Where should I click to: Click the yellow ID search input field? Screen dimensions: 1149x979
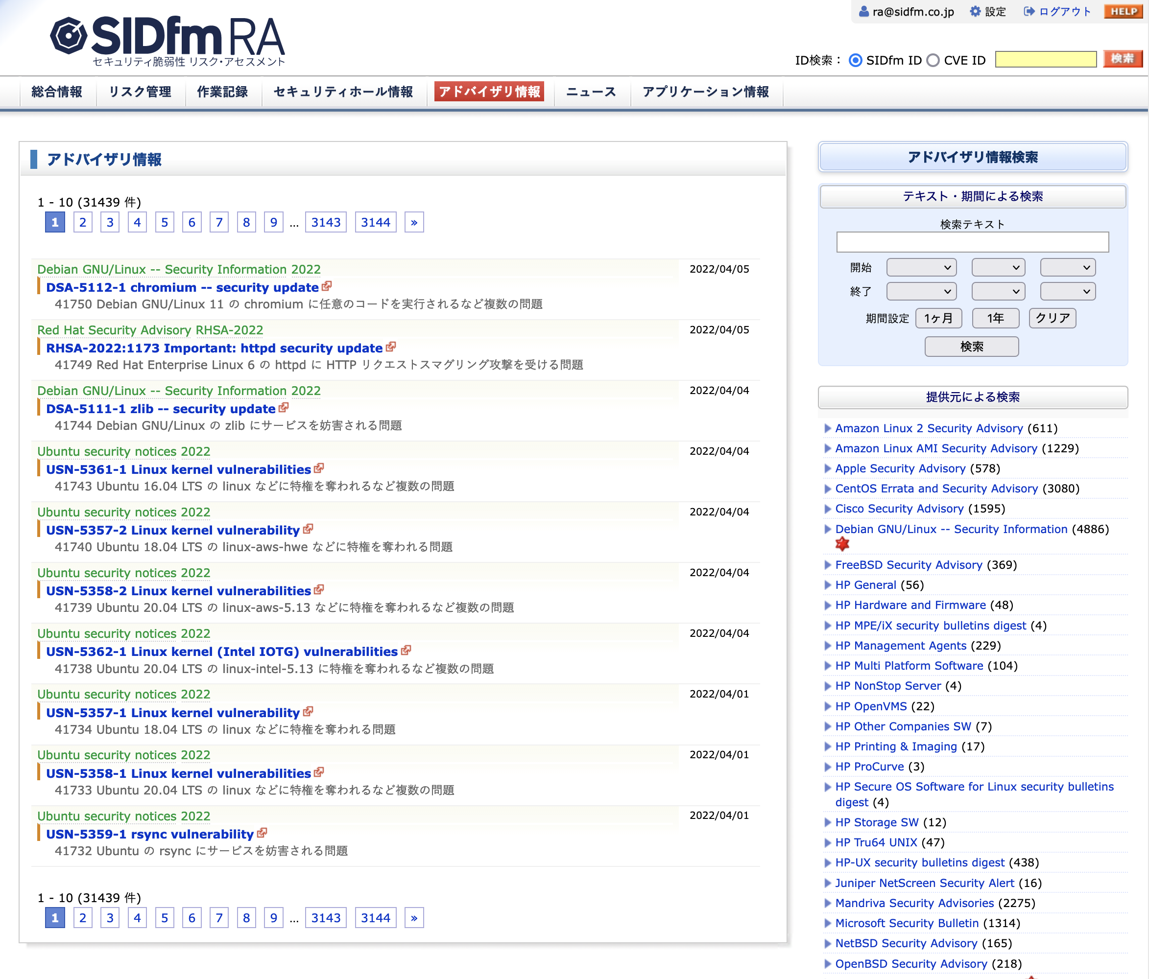point(1045,59)
